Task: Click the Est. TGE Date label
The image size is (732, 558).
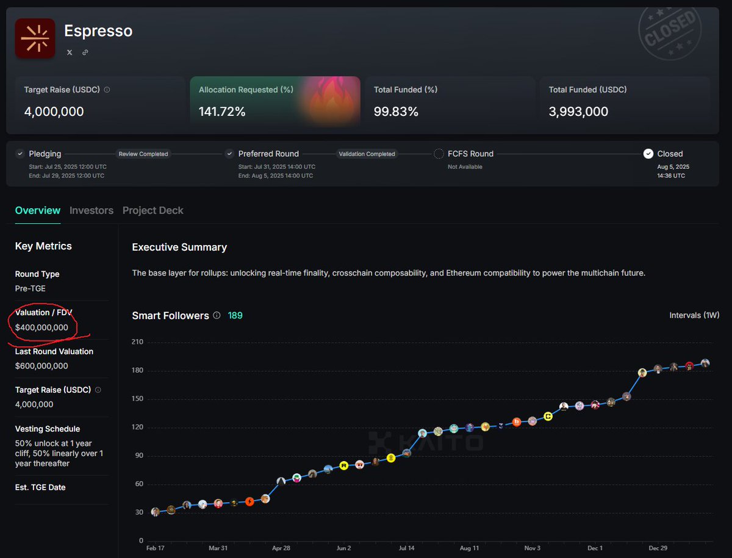Action: pos(40,487)
